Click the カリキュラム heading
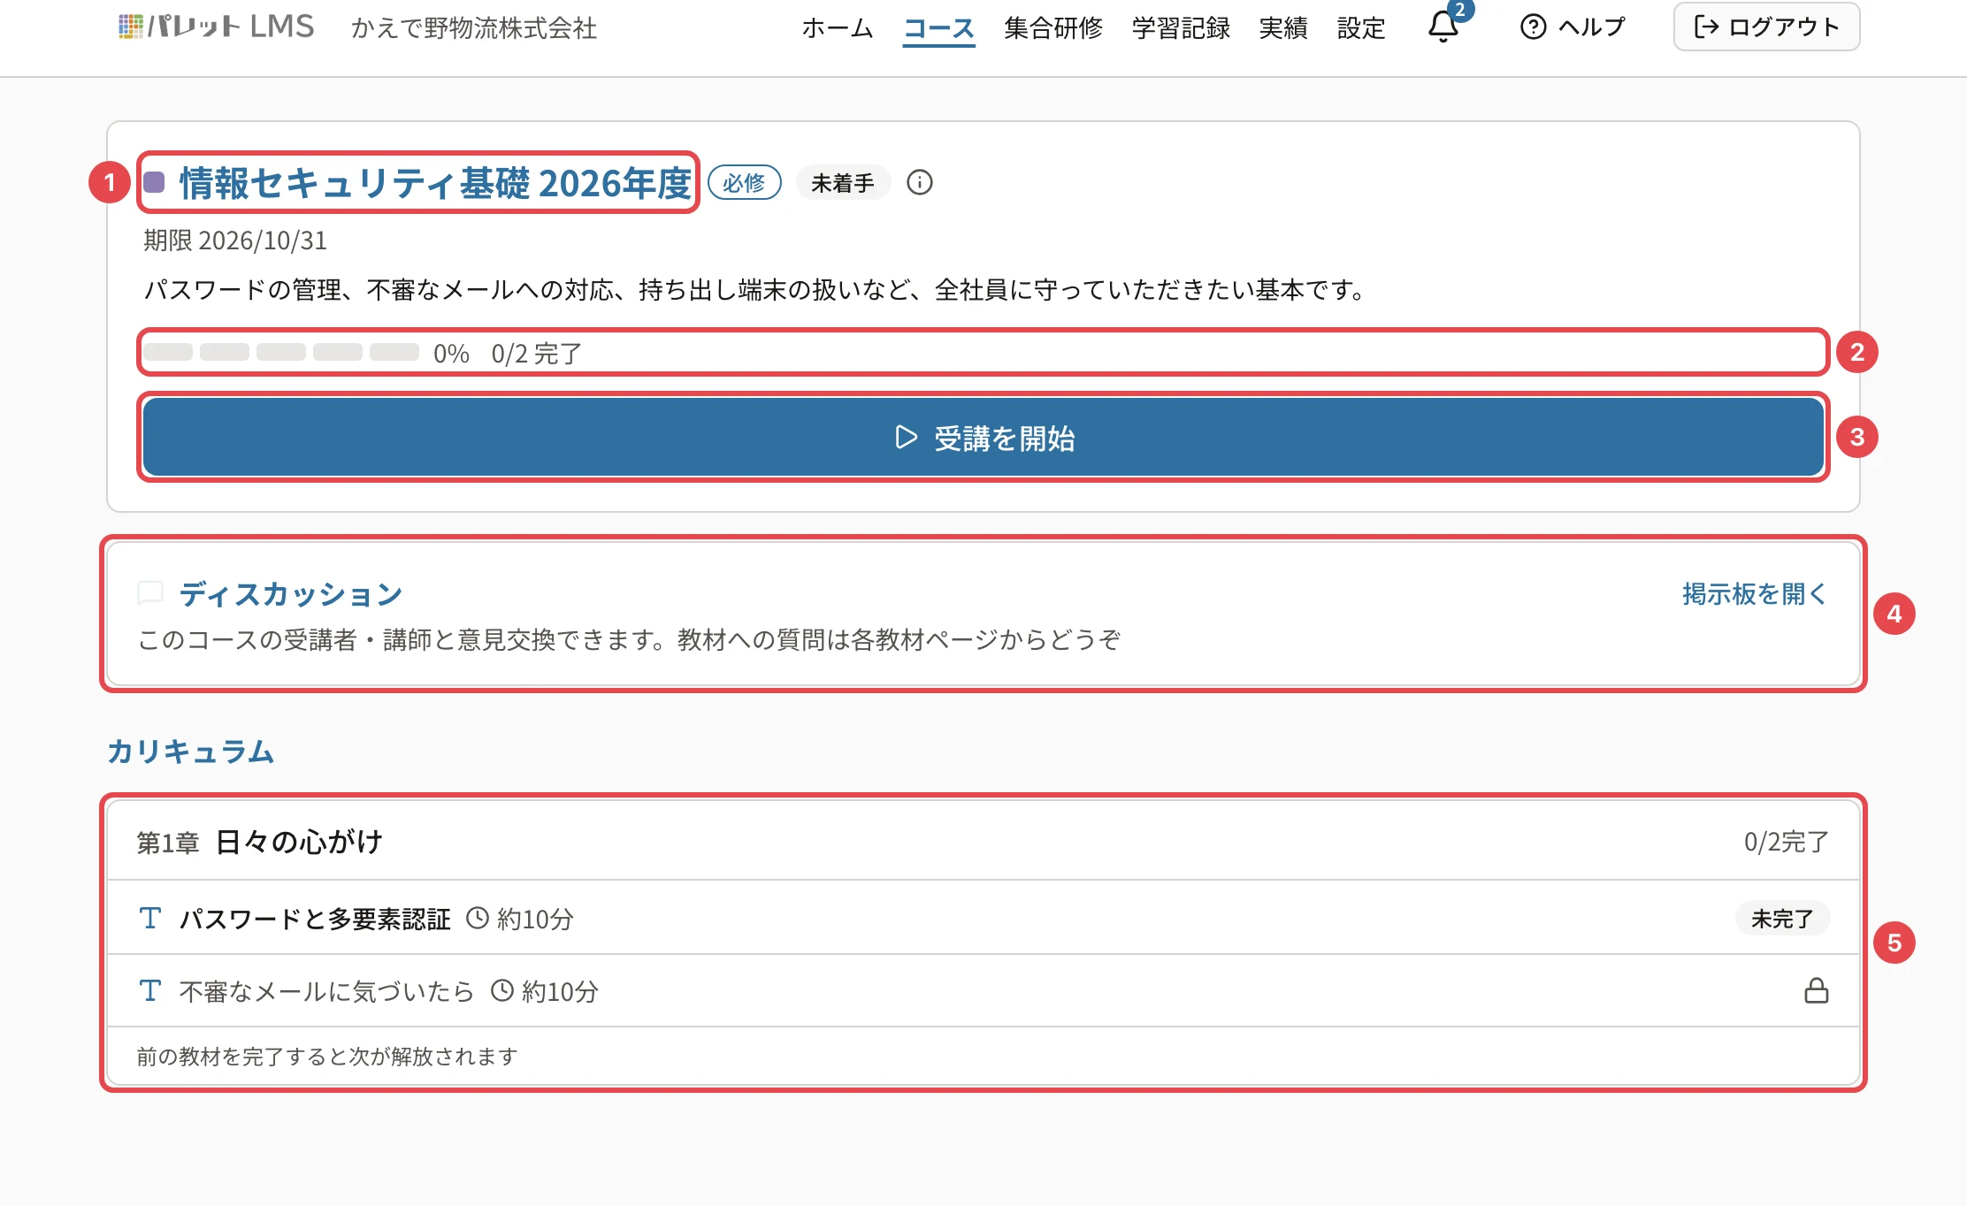 pos(191,751)
